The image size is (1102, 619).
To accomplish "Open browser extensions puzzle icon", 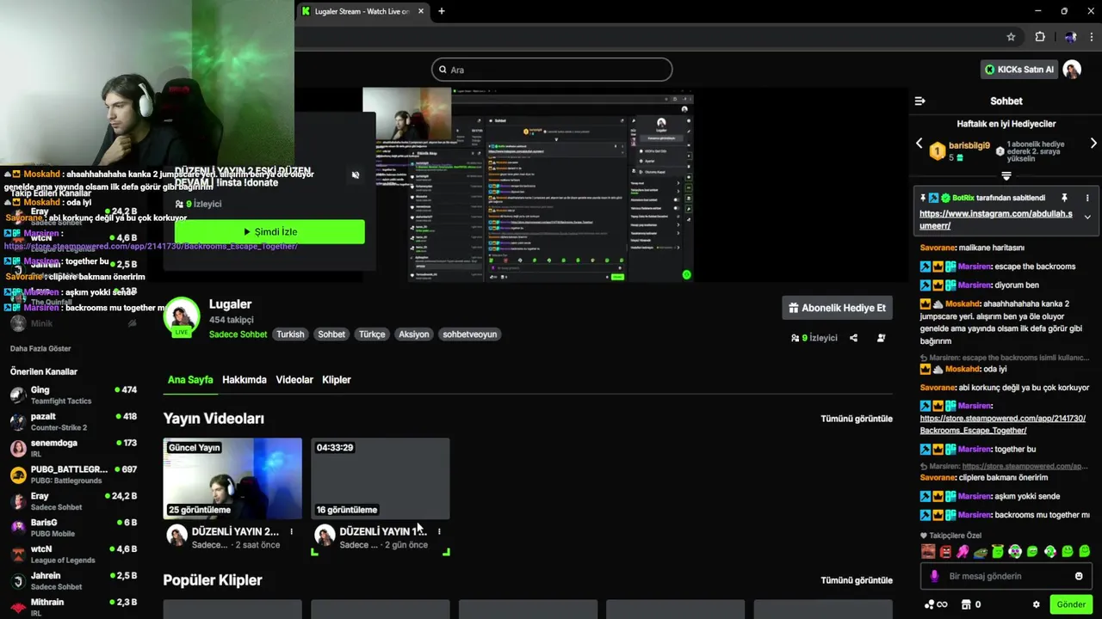I will tap(1040, 37).
